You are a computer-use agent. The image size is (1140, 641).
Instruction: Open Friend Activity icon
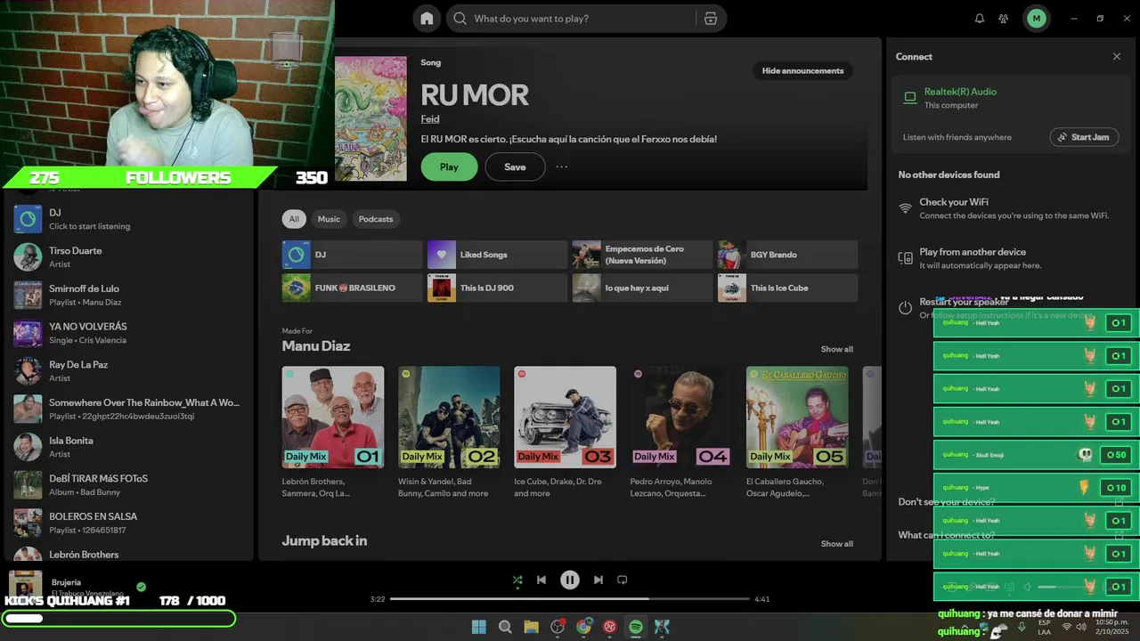pyautogui.click(x=1004, y=18)
